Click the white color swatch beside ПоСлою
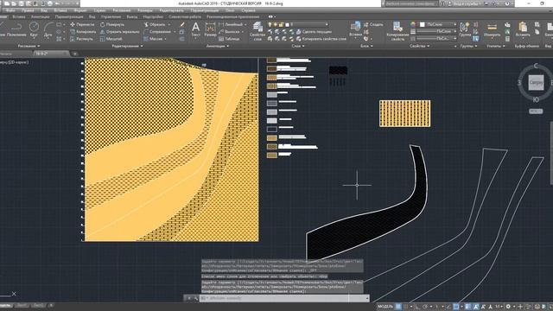Screen dimensions: 553x311 pos(423,24)
